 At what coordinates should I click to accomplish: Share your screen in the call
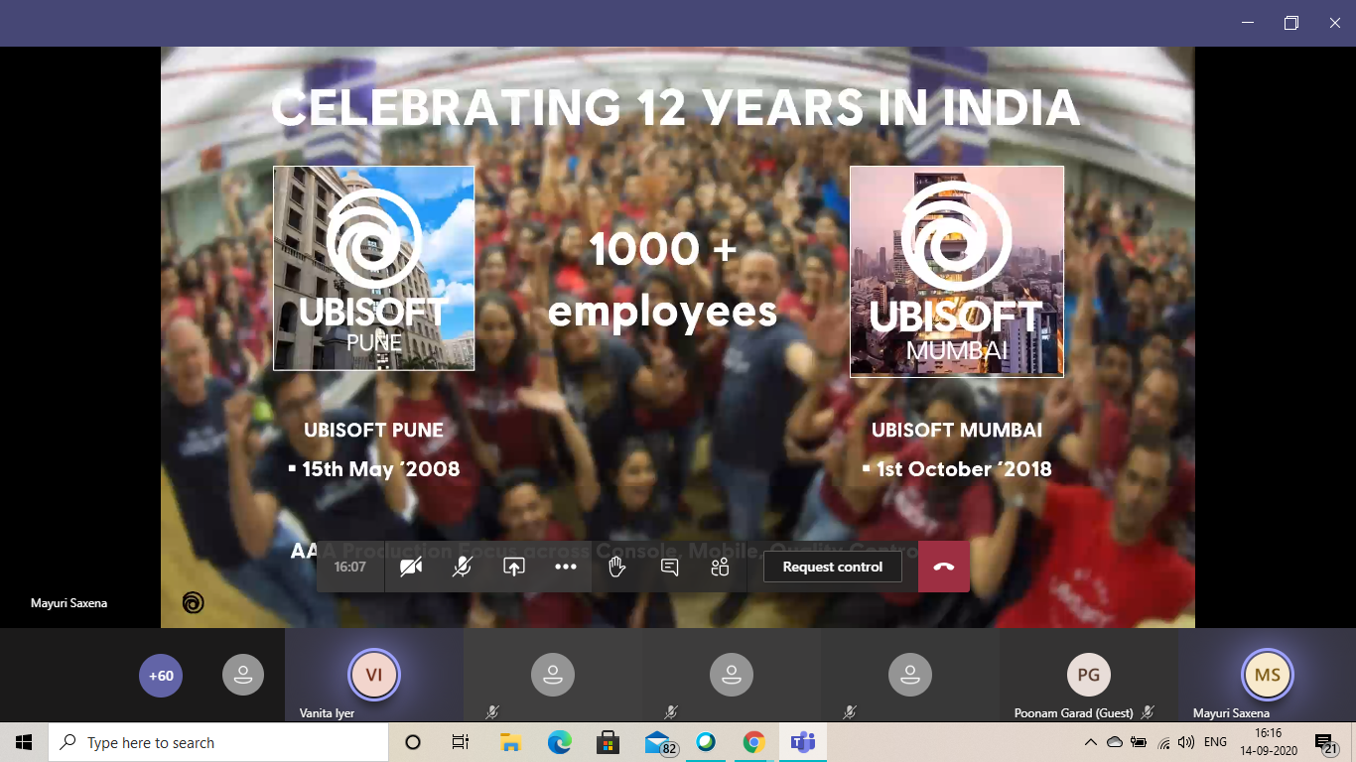point(514,566)
